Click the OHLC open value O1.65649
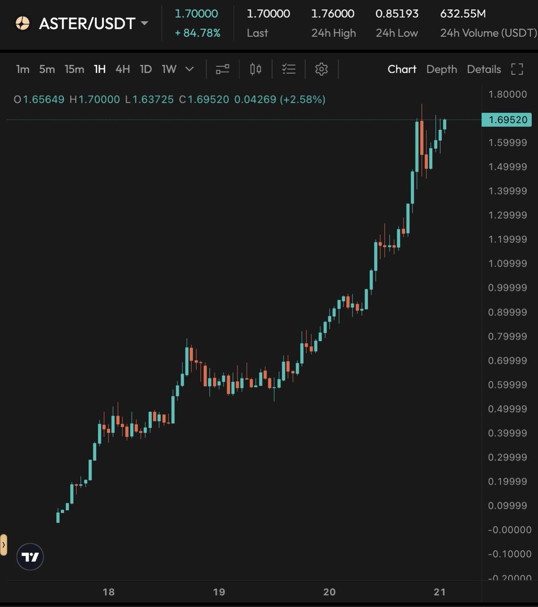The image size is (538, 607). (39, 100)
